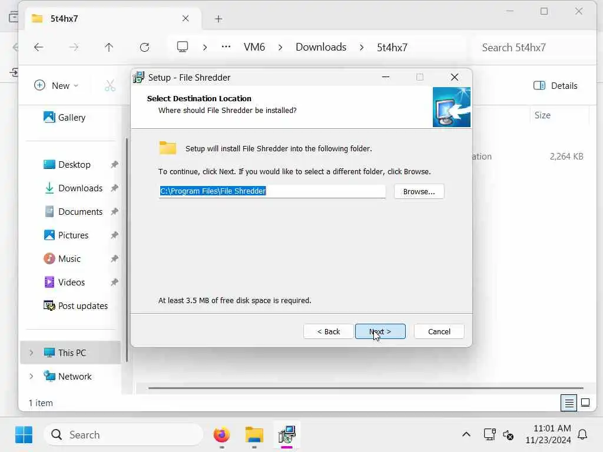This screenshot has height=452, width=603.
Task: Cancel the File Shredder setup
Action: click(x=439, y=331)
